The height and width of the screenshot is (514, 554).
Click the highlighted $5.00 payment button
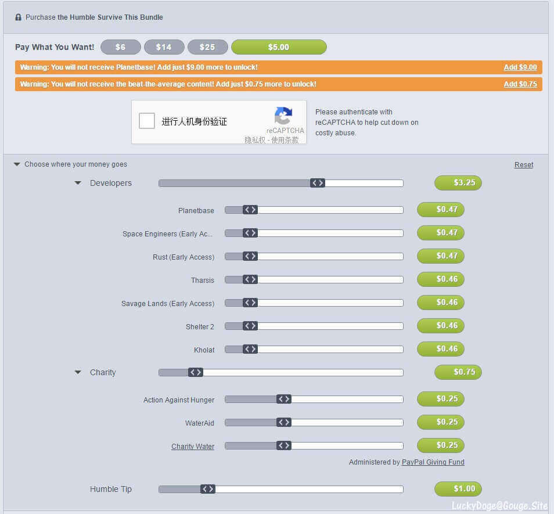click(279, 47)
